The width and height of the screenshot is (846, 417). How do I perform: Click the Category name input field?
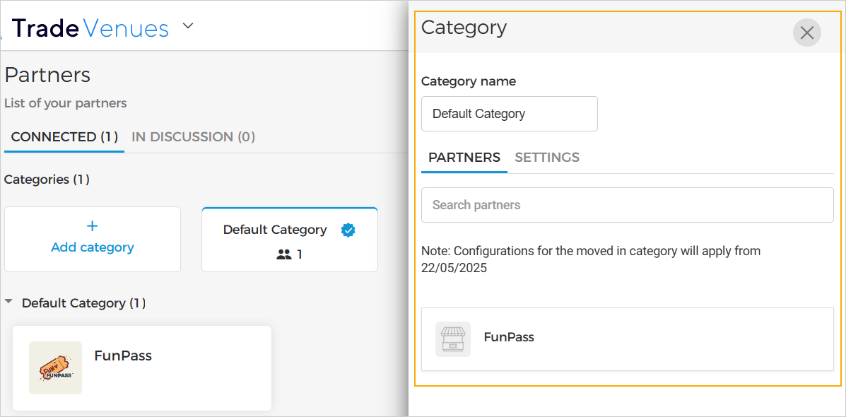(x=509, y=114)
